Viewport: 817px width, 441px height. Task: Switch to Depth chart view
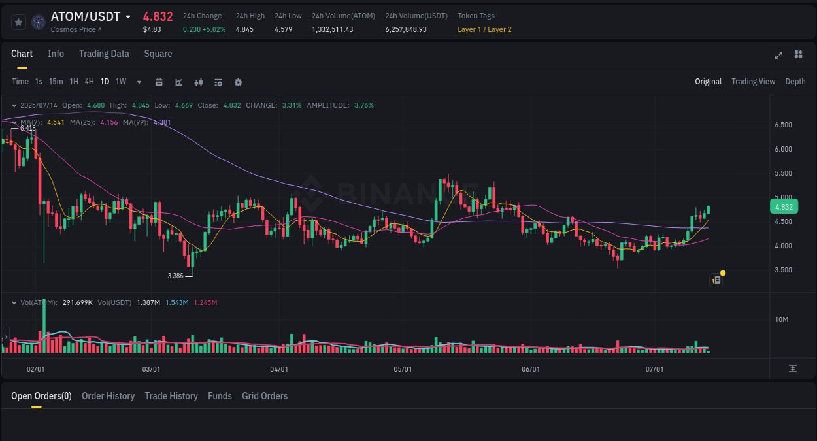(795, 81)
